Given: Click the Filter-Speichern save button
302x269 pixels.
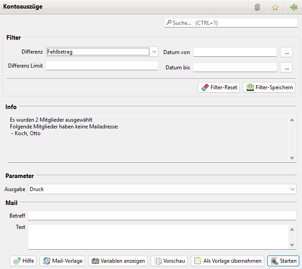Looking at the screenshot, I should point(269,87).
